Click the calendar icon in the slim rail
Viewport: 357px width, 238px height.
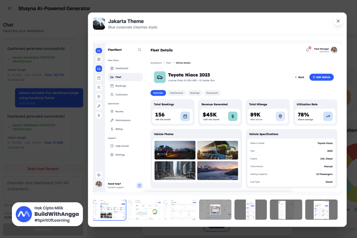pyautogui.click(x=99, y=78)
